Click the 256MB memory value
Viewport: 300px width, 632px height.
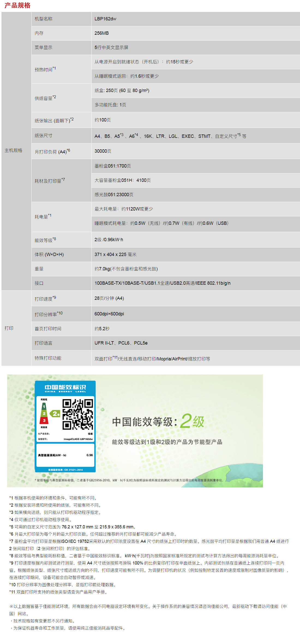tap(101, 33)
